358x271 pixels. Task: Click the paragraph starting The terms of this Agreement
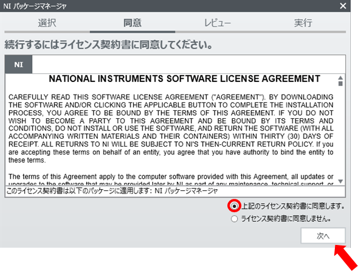pos(171,179)
